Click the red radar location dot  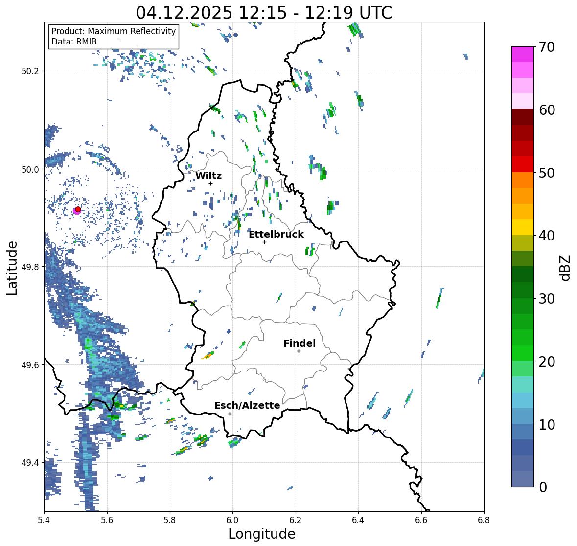78,209
